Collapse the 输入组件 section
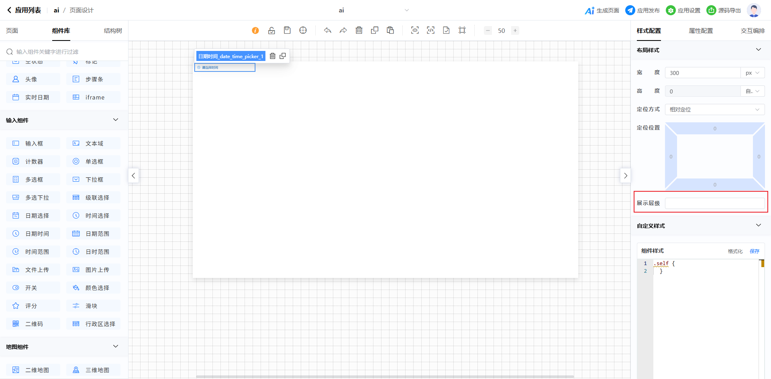The width and height of the screenshot is (771, 379). point(116,120)
